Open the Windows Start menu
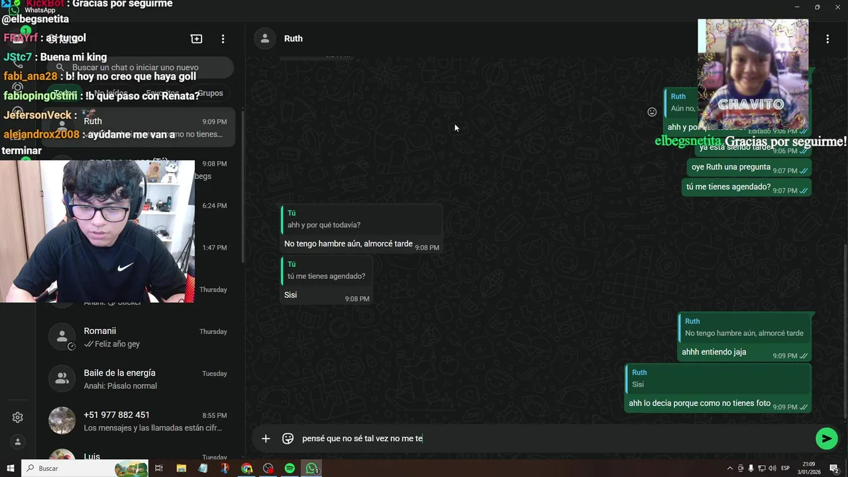The width and height of the screenshot is (848, 477). 10,468
